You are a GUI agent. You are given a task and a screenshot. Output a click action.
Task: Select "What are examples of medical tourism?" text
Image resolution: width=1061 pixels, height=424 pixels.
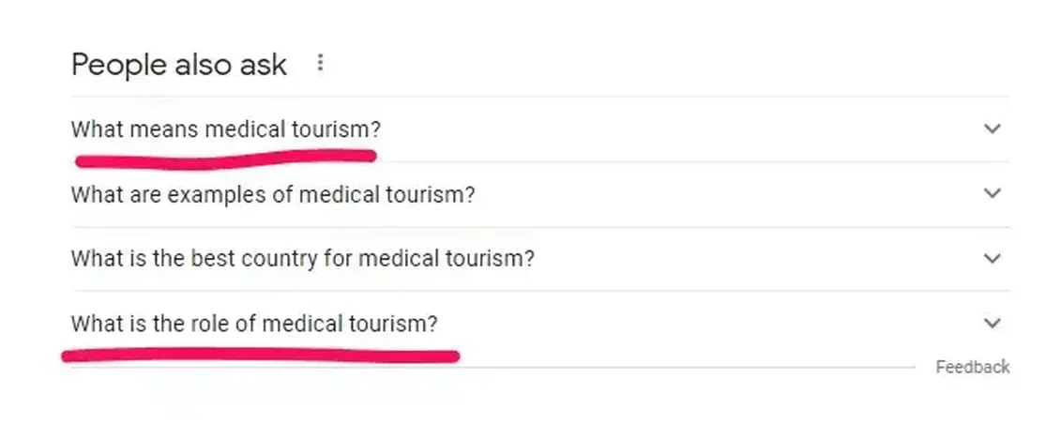(x=272, y=195)
